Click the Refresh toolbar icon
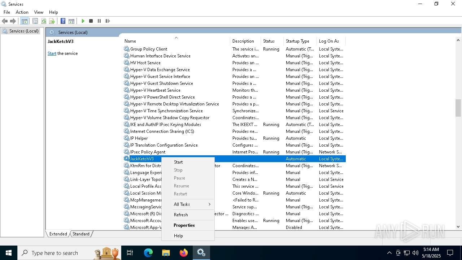Viewport: 462px width, 260px height. (x=44, y=21)
